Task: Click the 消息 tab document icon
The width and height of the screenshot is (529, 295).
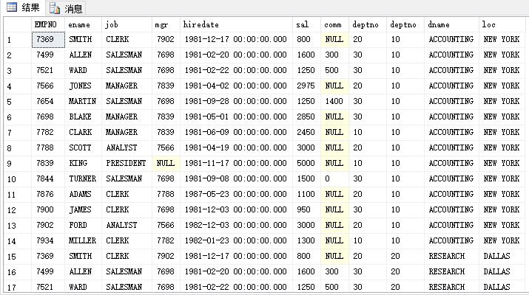Action: [x=54, y=8]
